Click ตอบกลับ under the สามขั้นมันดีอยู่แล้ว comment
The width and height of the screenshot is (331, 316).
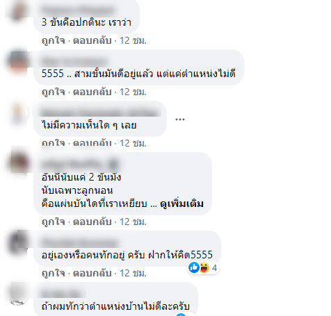(92, 92)
